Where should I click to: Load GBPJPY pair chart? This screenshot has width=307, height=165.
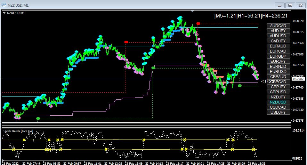click(278, 87)
